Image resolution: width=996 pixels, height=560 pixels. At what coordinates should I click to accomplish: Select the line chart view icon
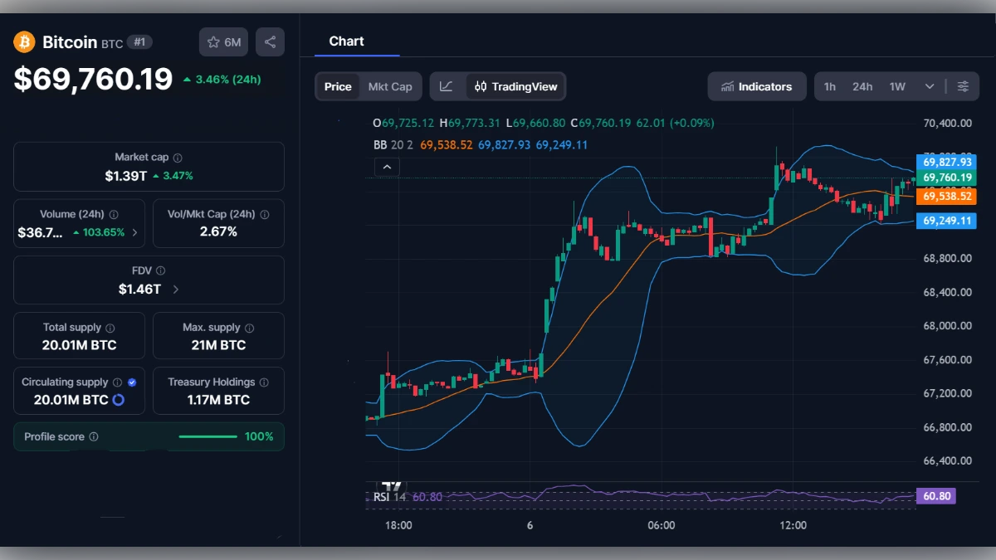[x=446, y=86]
